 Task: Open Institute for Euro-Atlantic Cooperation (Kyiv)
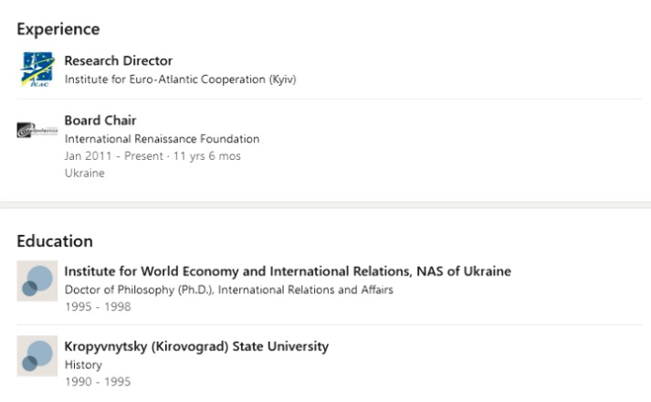[180, 79]
